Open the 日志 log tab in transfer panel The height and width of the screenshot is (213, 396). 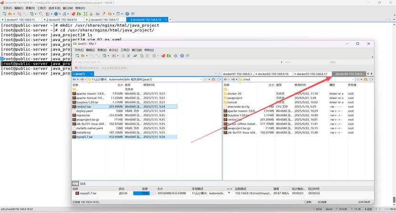(83, 184)
